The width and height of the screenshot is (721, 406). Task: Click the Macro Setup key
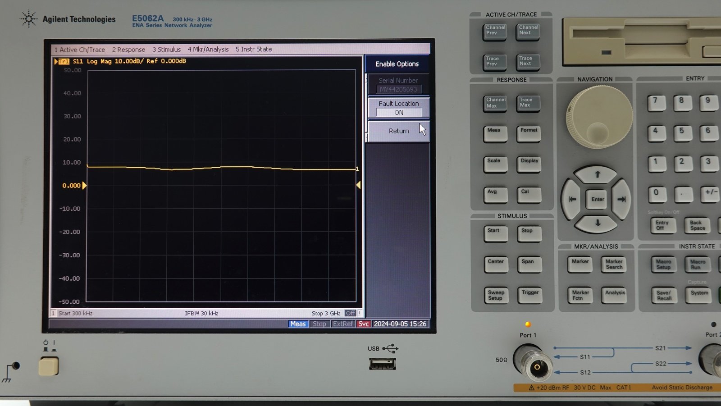663,265
